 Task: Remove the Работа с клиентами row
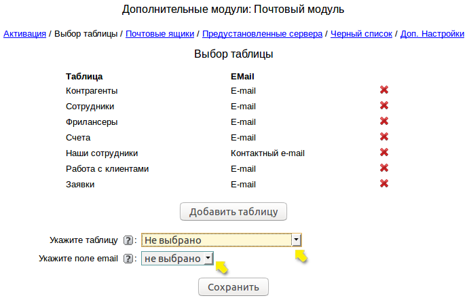click(383, 168)
